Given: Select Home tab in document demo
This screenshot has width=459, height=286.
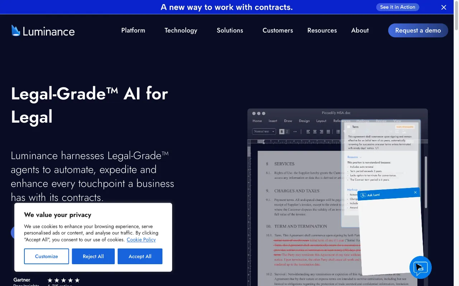Looking at the screenshot, I should point(257,121).
